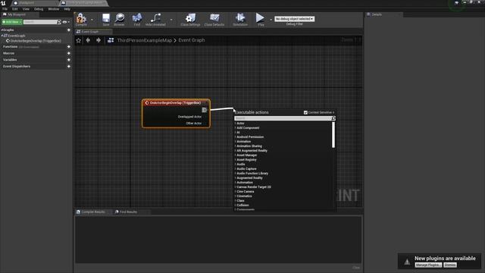Start the Play button in toolbar
Screen dimensions: 485x273
click(260, 17)
